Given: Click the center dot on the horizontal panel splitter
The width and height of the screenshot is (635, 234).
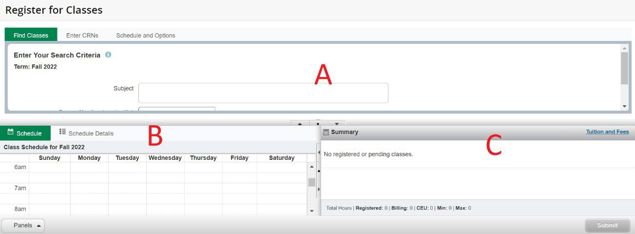Looking at the screenshot, I should coord(318,124).
